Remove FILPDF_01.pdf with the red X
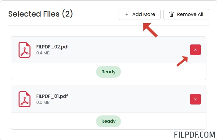 (x=195, y=99)
